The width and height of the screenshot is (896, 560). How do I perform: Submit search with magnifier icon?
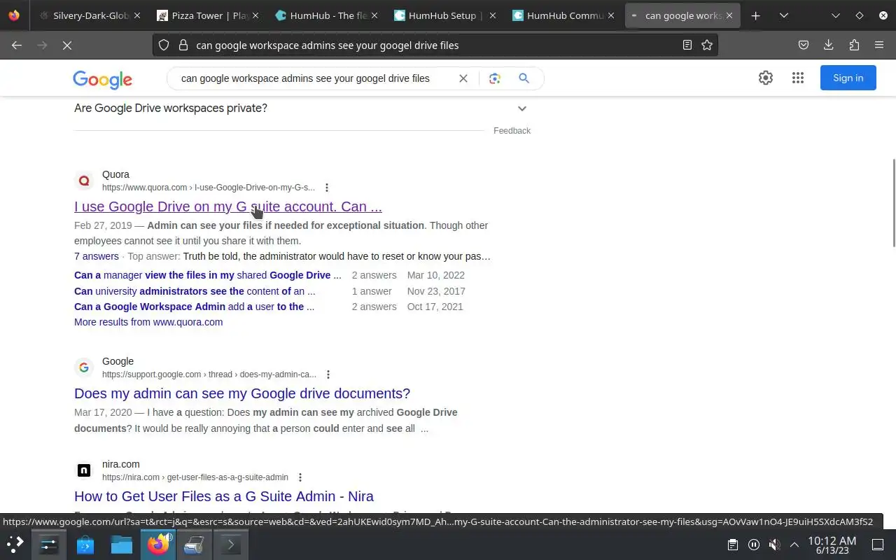coord(524,78)
